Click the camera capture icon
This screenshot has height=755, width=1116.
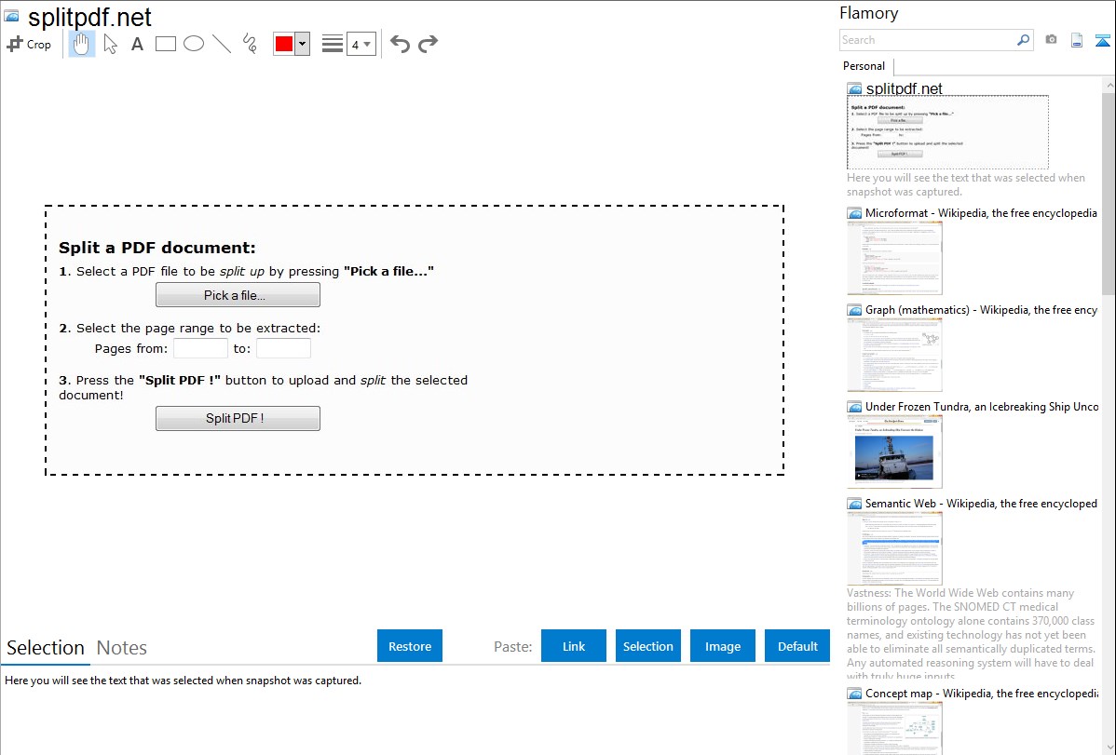point(1051,40)
